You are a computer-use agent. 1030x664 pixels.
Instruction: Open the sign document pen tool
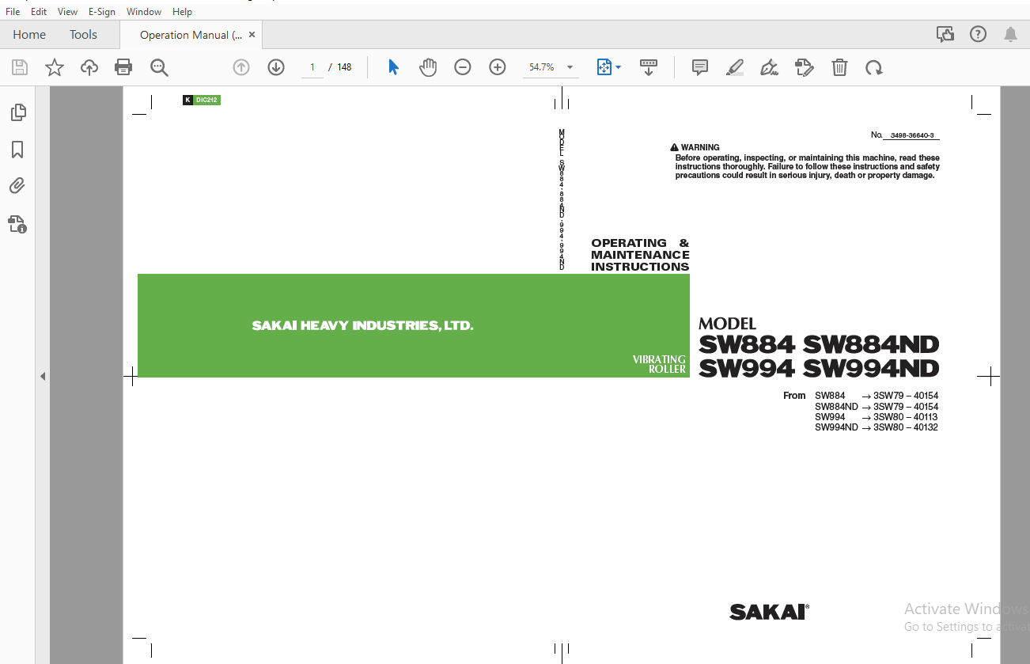pyautogui.click(x=770, y=67)
